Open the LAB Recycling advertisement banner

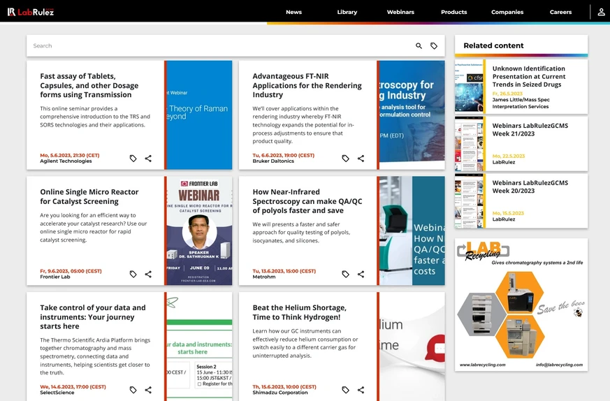(521, 305)
